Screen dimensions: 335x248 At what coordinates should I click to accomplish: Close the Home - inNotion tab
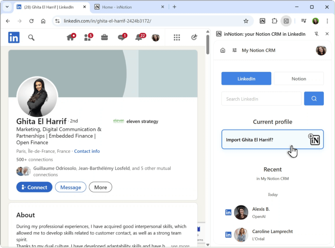tap(163, 7)
